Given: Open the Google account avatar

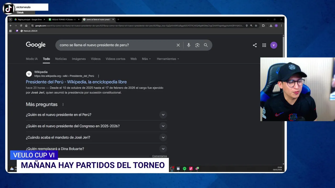Looking at the screenshot, I should point(273,45).
